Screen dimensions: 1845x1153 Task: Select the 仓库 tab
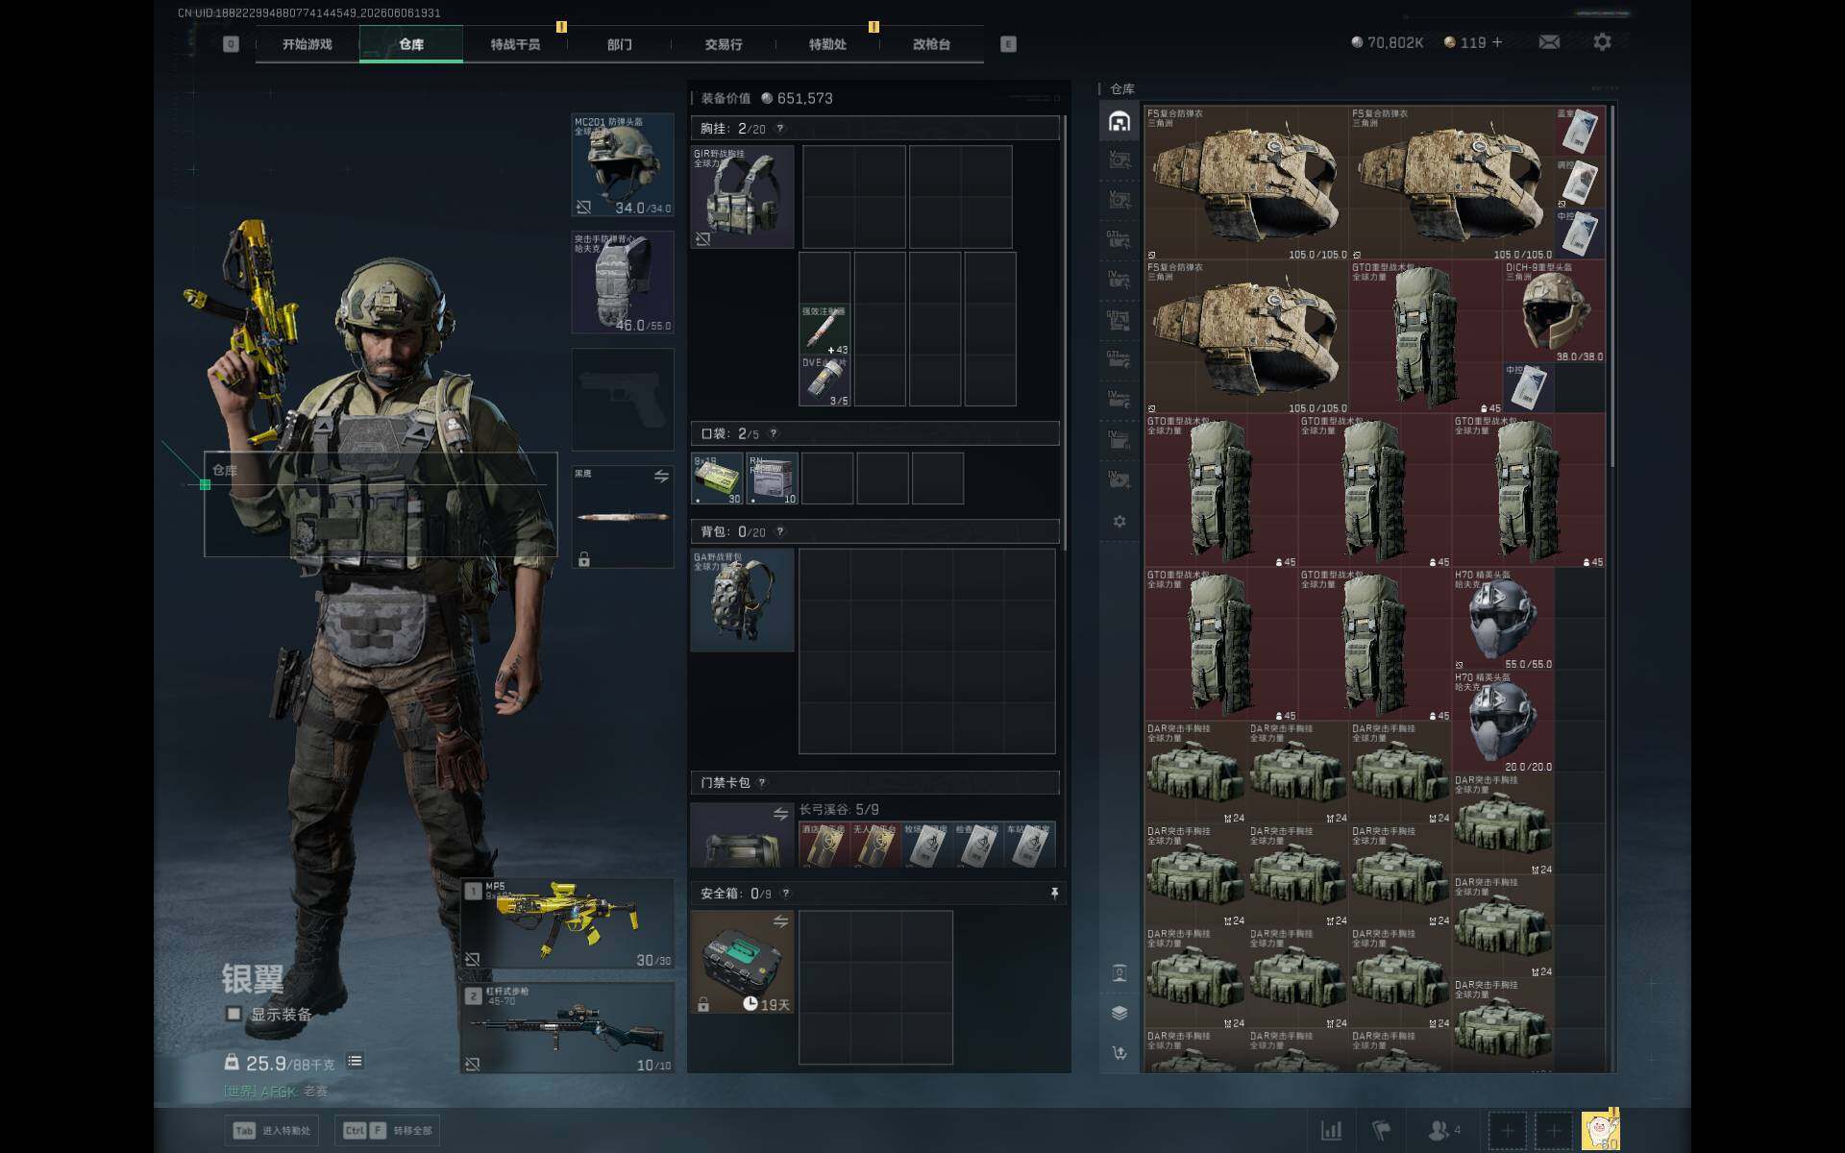coord(411,44)
